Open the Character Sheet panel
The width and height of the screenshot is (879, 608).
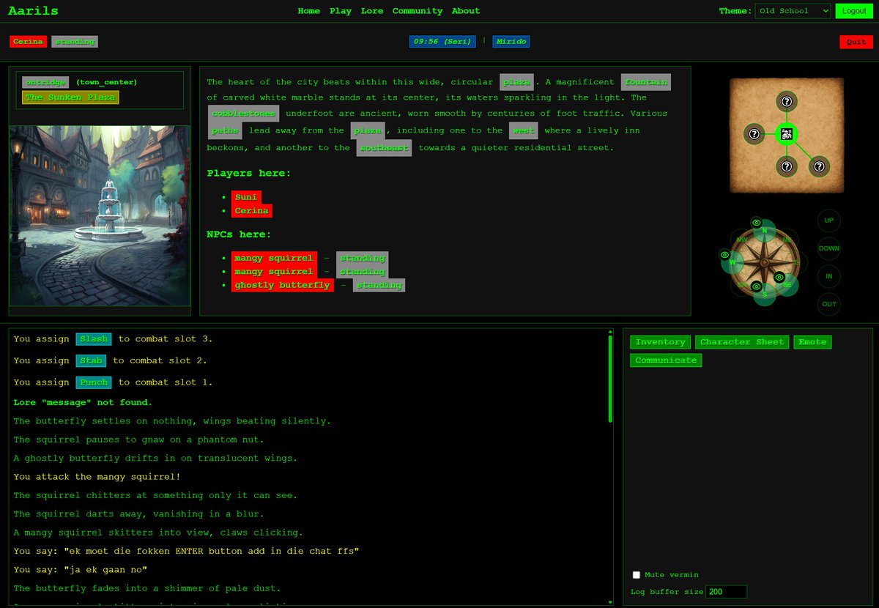[x=742, y=342]
